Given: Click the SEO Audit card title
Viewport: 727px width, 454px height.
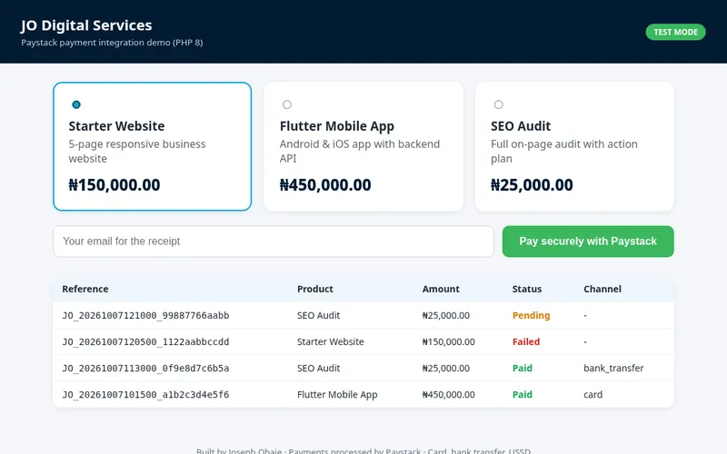Looking at the screenshot, I should tap(521, 126).
